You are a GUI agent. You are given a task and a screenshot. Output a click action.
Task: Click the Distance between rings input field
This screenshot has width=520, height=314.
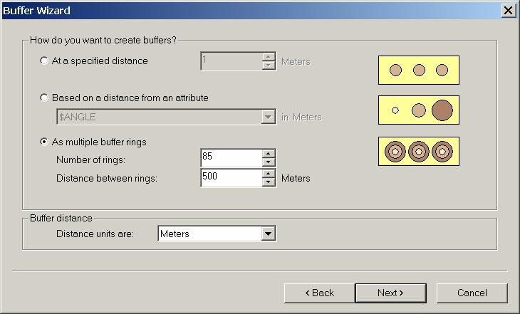232,178
